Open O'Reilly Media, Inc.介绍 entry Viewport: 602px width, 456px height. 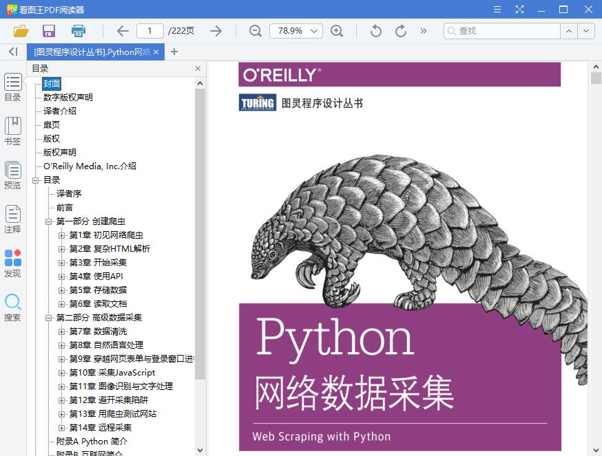(90, 166)
